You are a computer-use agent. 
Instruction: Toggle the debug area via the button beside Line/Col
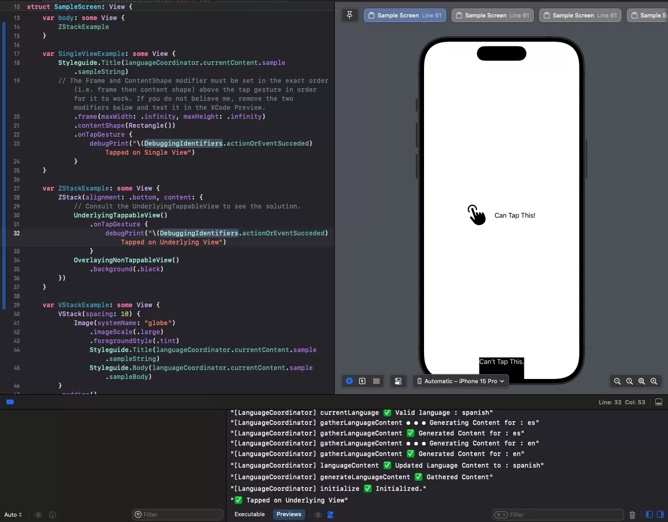[x=658, y=402]
